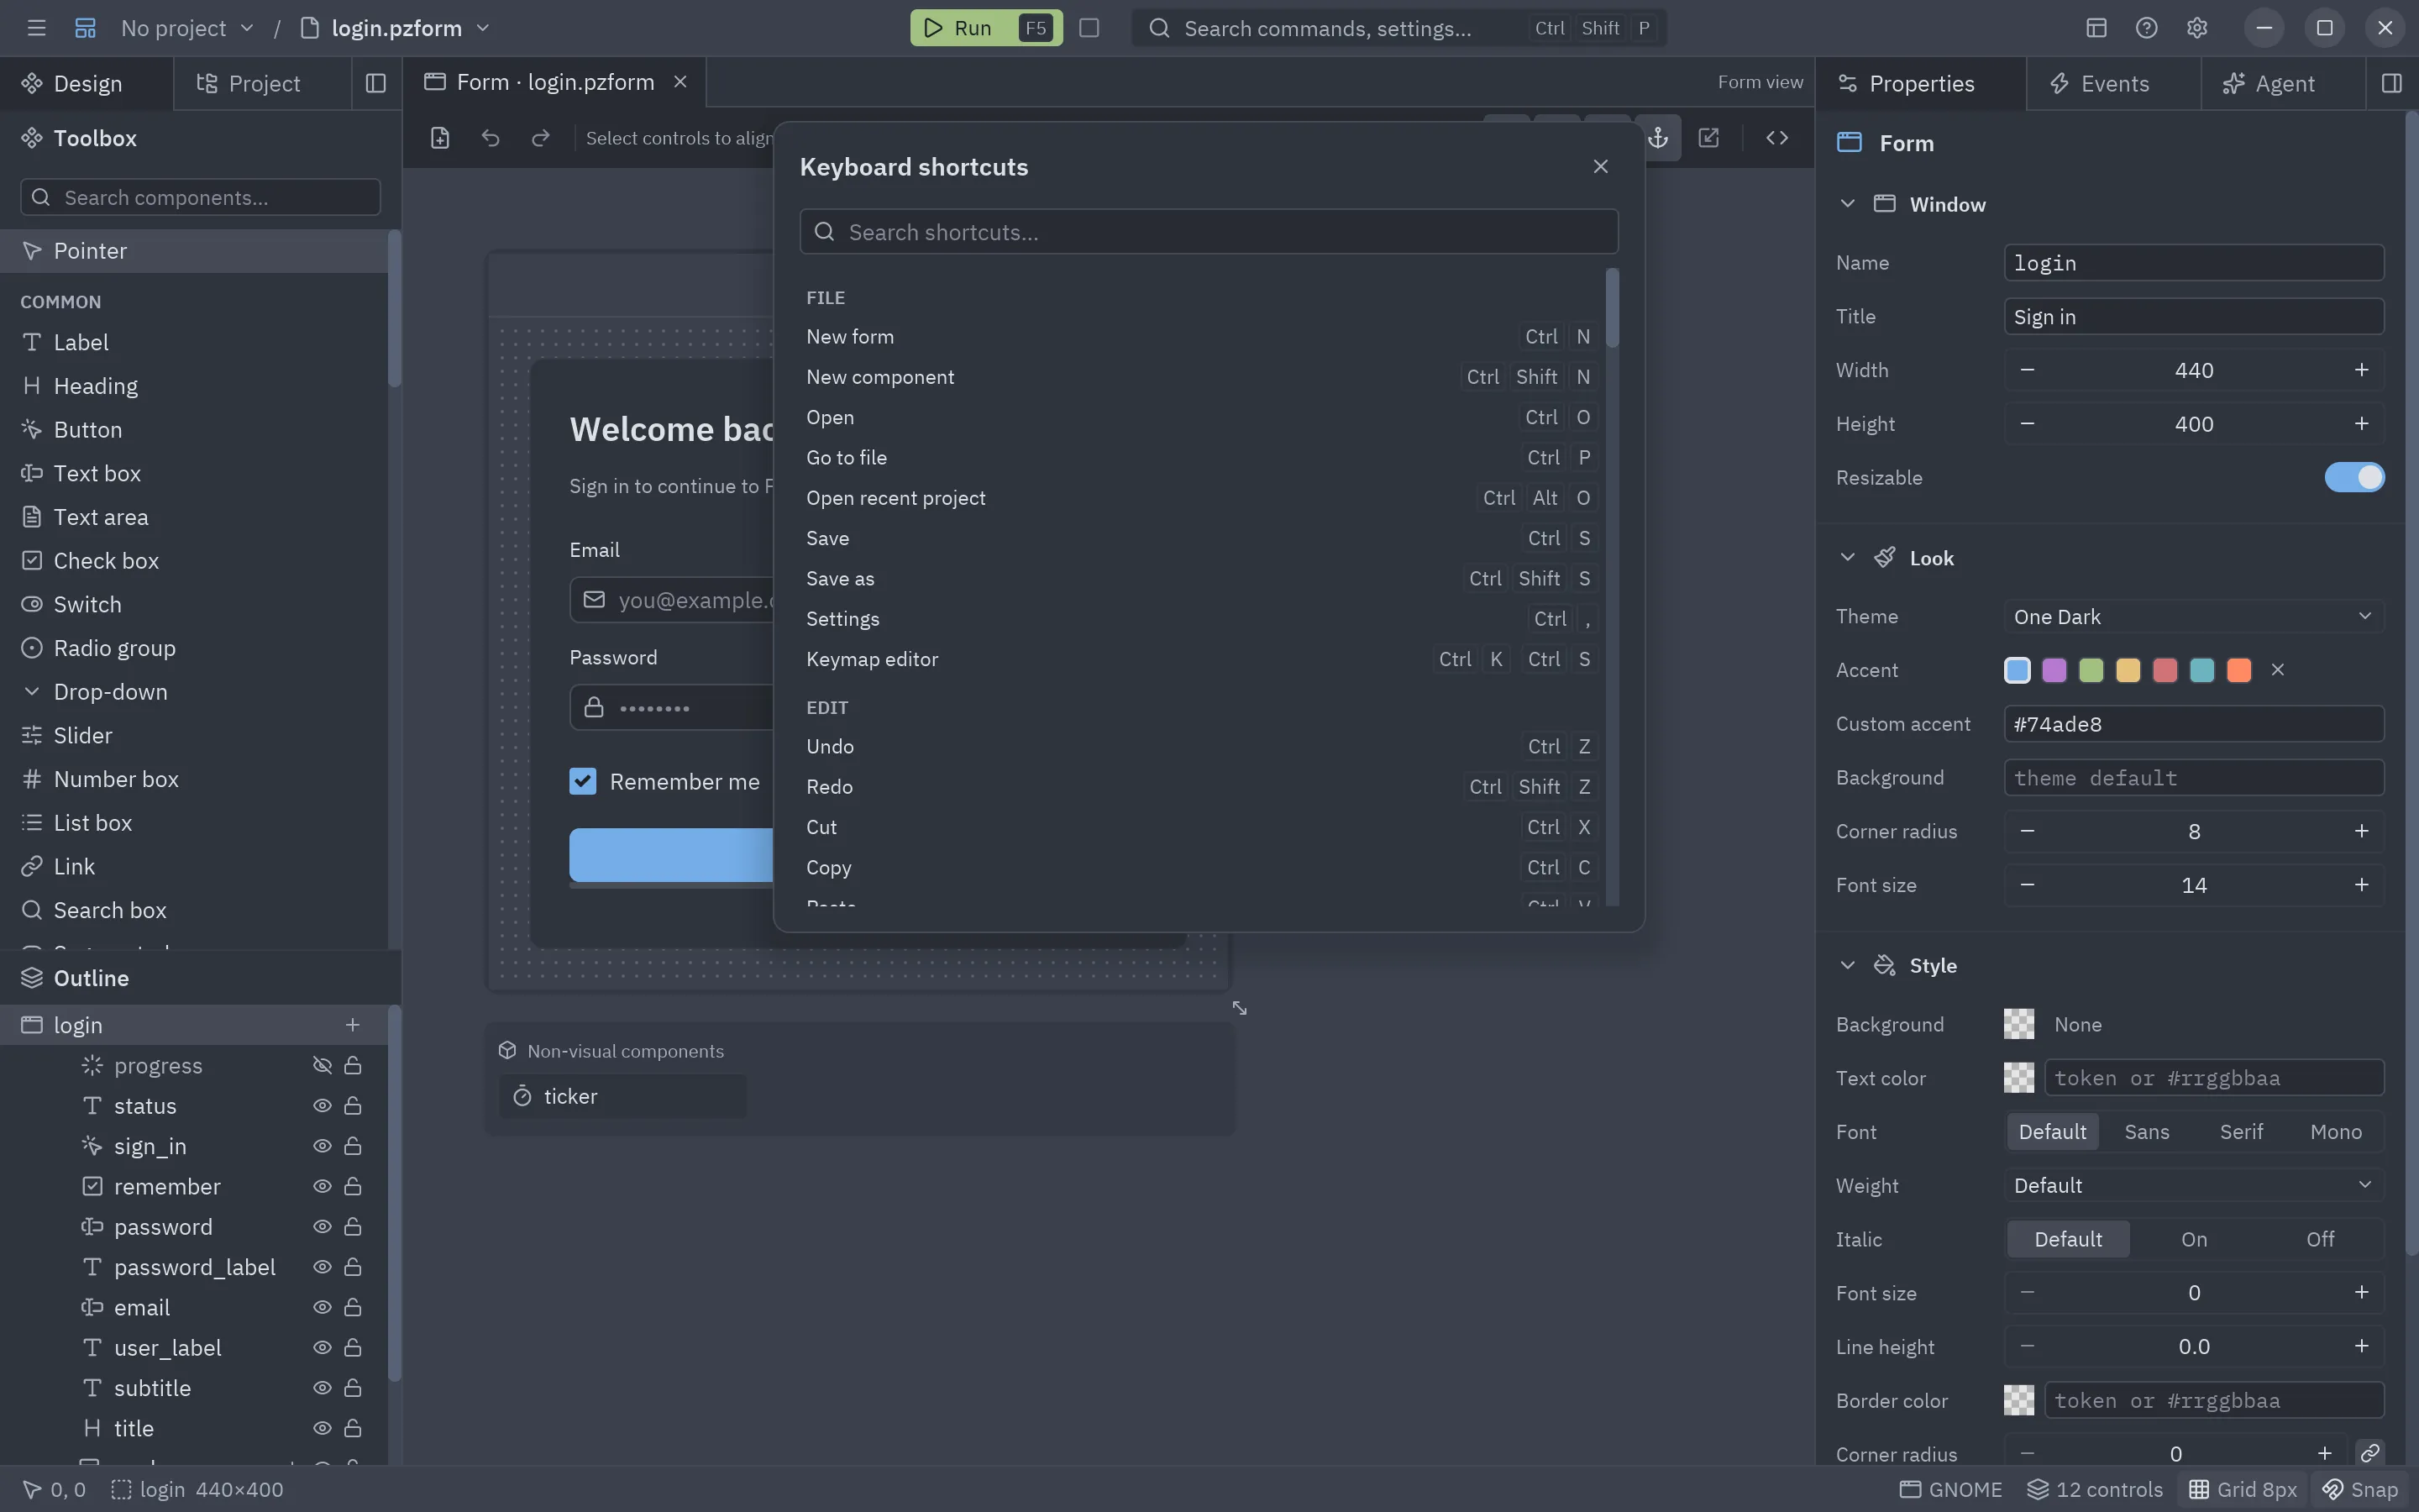Pick the purple accent color swatch

2054,670
